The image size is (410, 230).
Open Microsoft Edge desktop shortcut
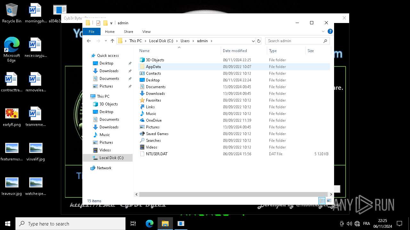coord(12,50)
